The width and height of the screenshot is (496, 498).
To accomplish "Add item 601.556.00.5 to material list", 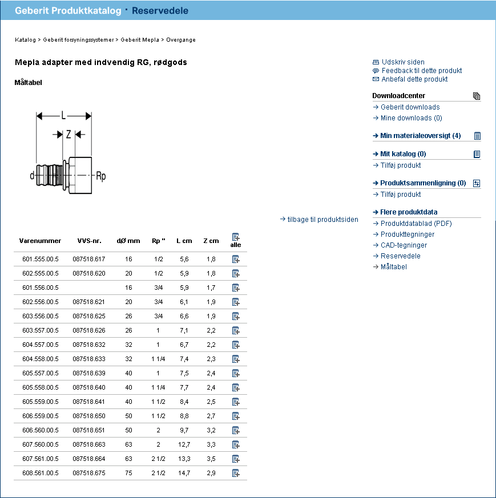I will pyautogui.click(x=236, y=288).
